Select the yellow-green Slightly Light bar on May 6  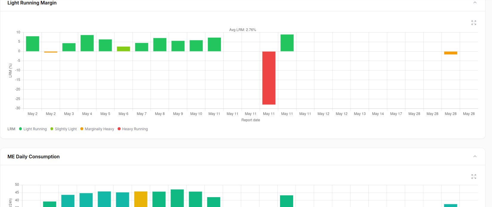(124, 49)
